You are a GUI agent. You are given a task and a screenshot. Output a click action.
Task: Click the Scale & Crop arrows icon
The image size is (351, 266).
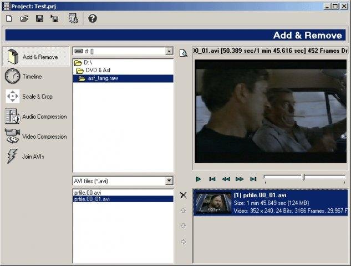(13, 97)
